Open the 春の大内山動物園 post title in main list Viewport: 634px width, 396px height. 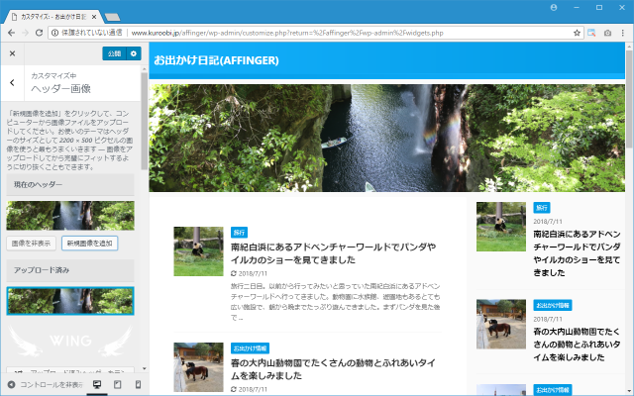coord(333,369)
